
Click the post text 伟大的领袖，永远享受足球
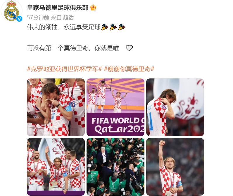pyautogui.click(x=64, y=27)
